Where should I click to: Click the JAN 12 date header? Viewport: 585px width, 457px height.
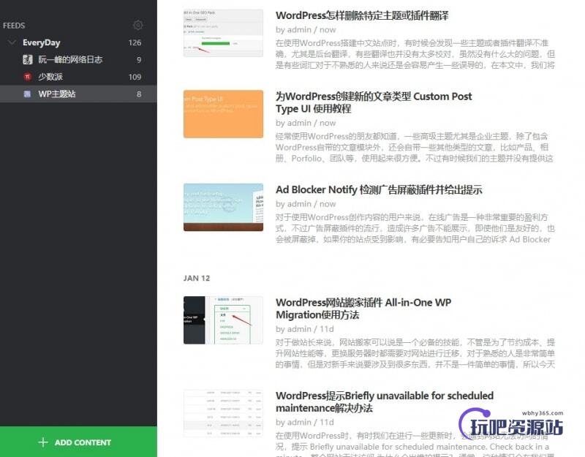197,279
